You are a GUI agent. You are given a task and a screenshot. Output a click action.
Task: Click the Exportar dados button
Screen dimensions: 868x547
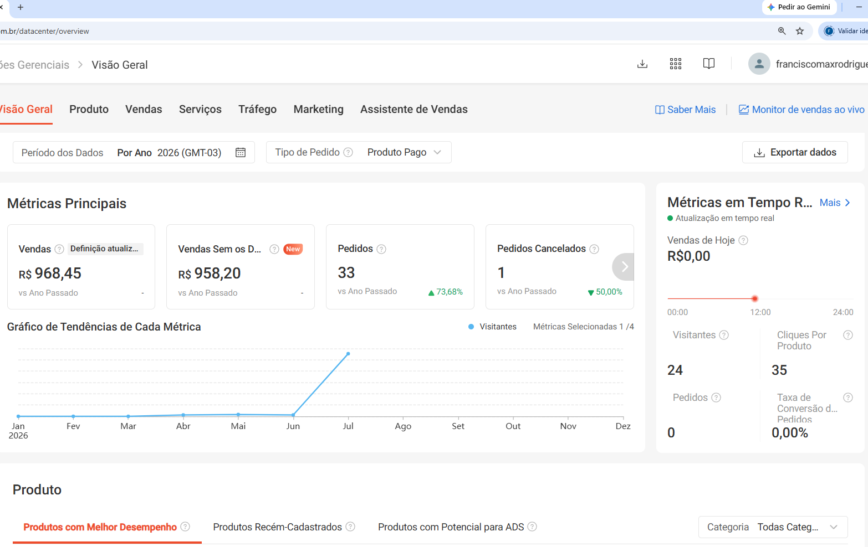point(795,152)
